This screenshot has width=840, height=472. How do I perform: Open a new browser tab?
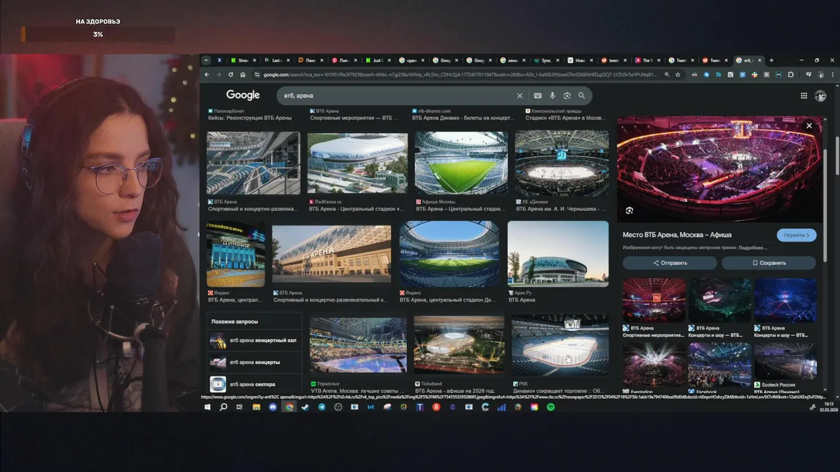pyautogui.click(x=771, y=60)
